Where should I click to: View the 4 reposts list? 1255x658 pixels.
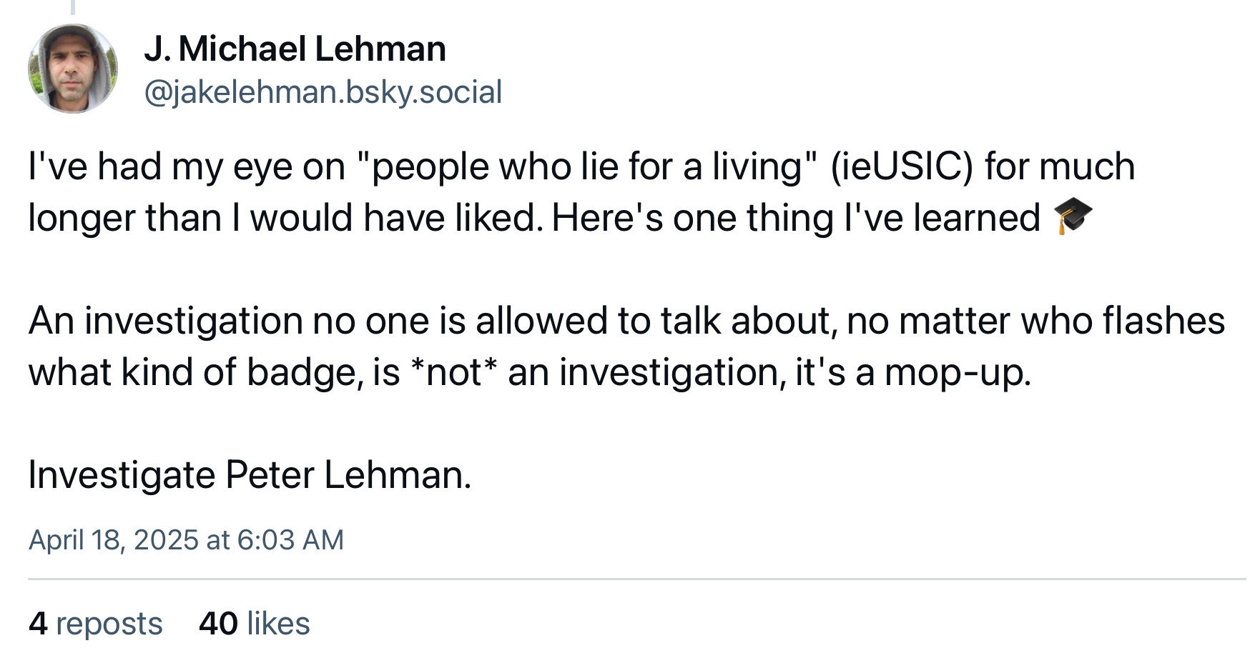coord(96,624)
